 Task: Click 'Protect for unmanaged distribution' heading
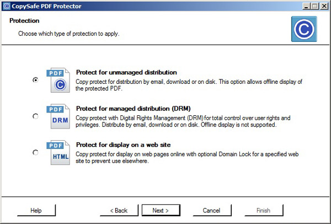pos(126,72)
